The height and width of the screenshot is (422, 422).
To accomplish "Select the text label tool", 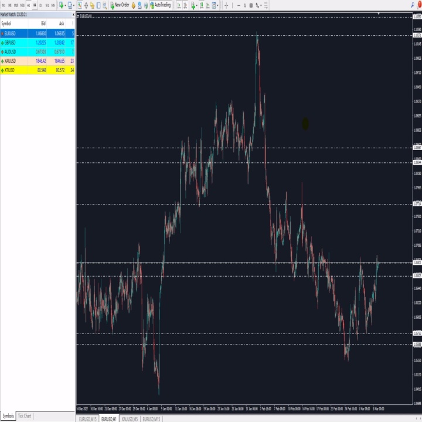I will 244,5.
